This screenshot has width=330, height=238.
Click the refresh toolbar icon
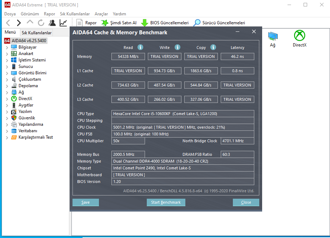pyautogui.click(x=41, y=23)
